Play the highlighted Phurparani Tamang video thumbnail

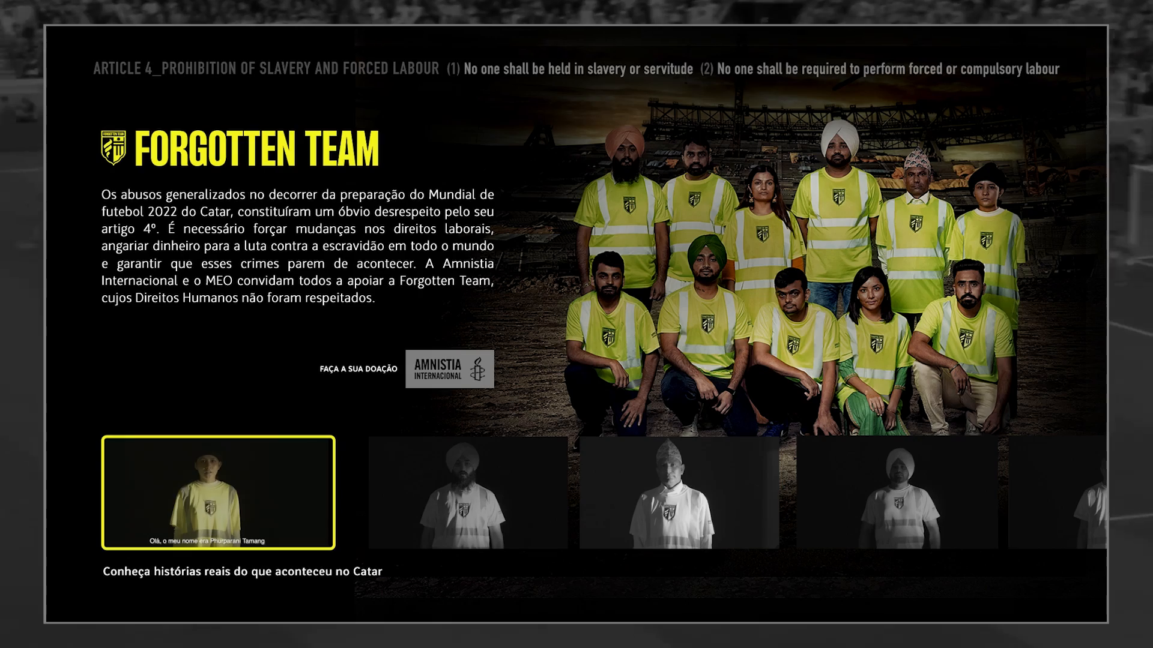point(218,492)
